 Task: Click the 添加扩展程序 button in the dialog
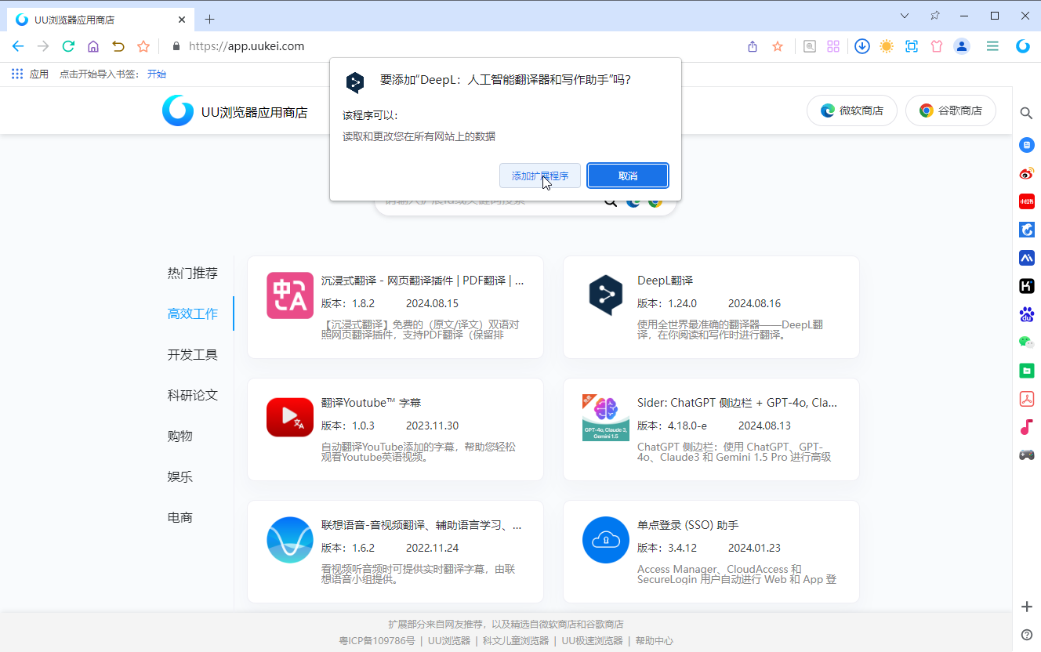tap(540, 176)
